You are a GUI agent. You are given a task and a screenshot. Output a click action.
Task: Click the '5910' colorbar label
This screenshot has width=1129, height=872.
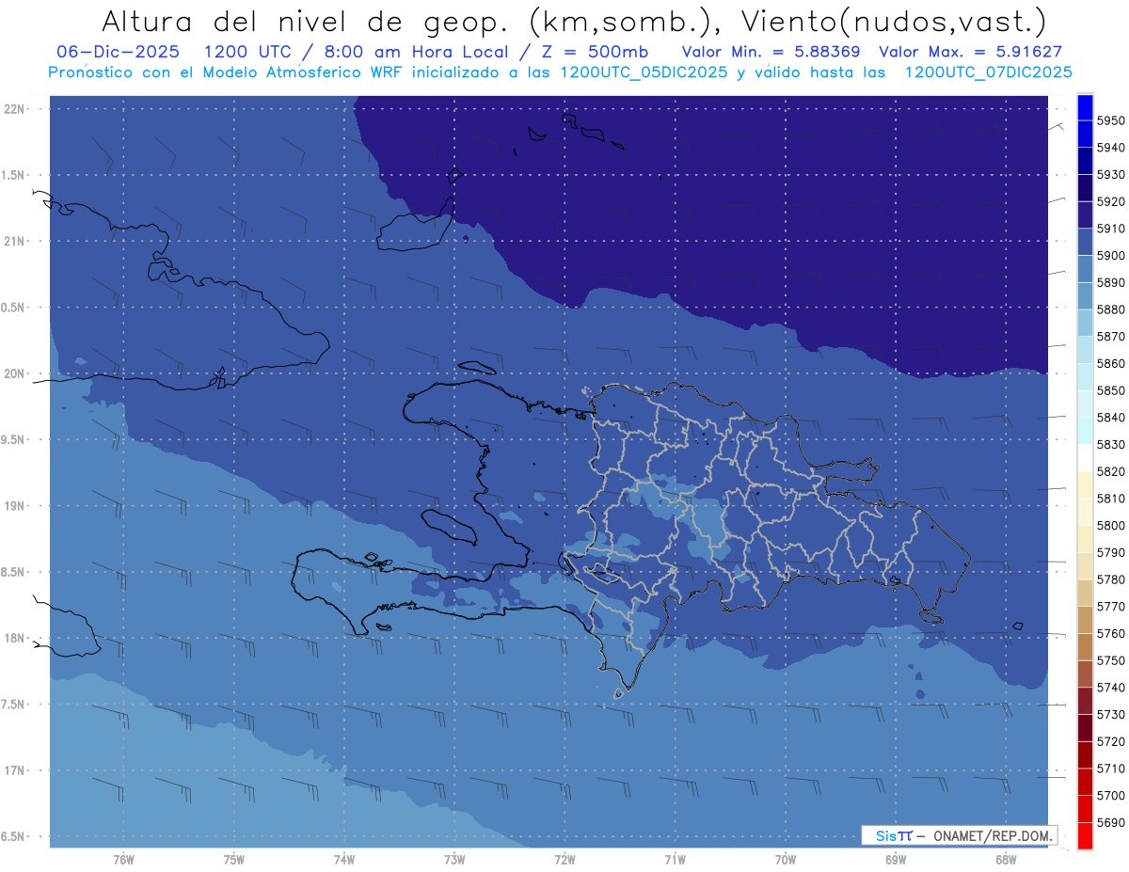(x=1110, y=229)
